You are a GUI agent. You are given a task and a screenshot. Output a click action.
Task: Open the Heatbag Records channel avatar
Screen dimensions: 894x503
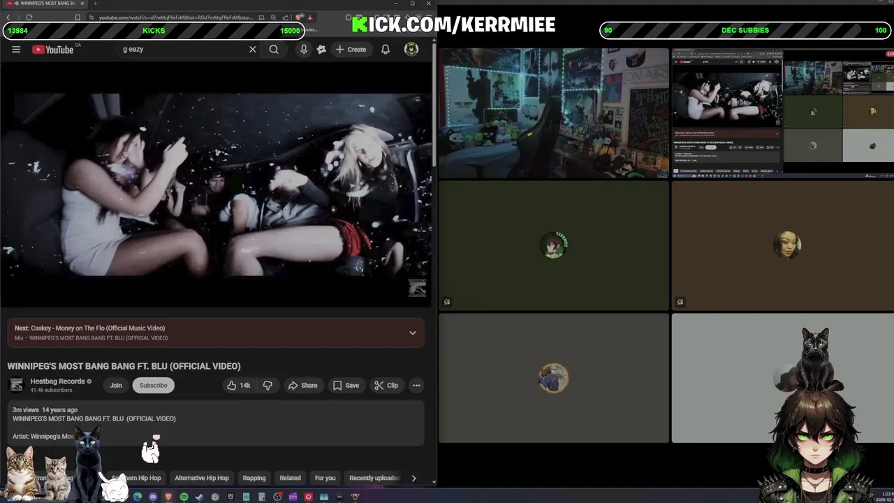16,385
